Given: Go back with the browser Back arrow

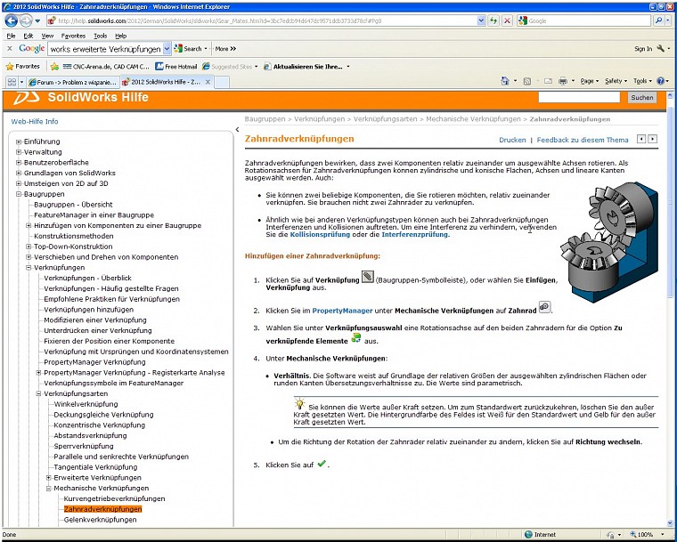Looking at the screenshot, I should 11,20.
